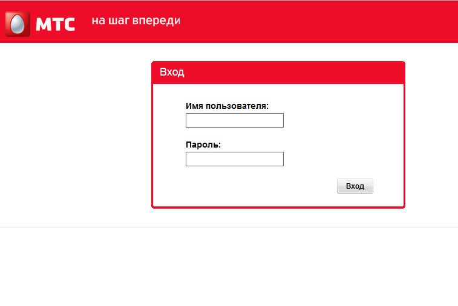Focus the 'Пароль' input field

coord(234,159)
